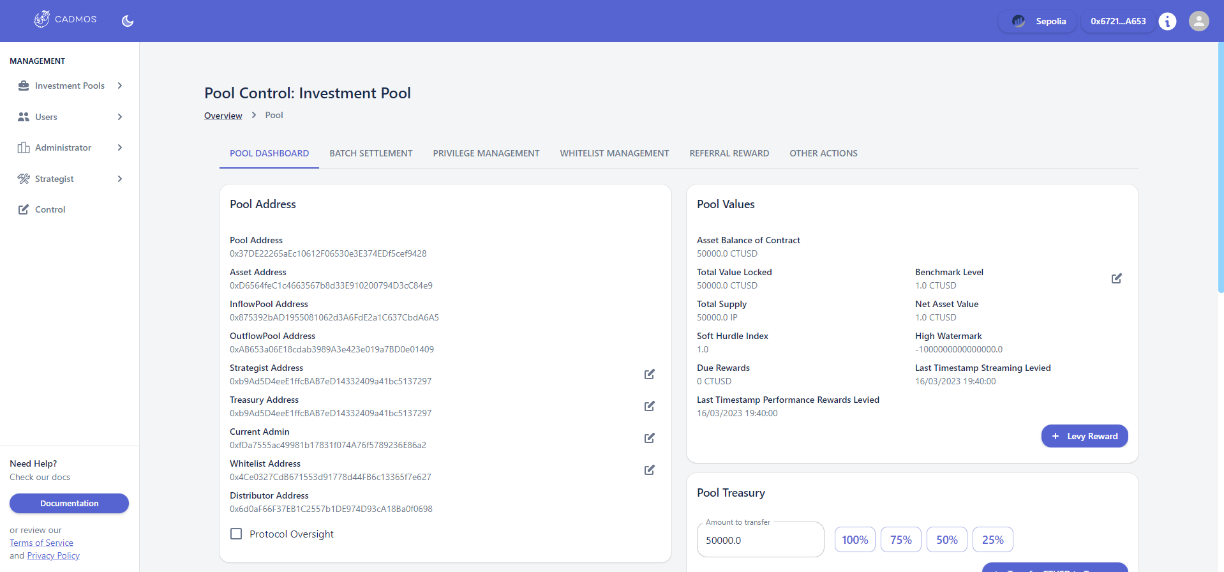Set transfer amount to 50%
This screenshot has height=572, width=1224.
[x=947, y=539]
